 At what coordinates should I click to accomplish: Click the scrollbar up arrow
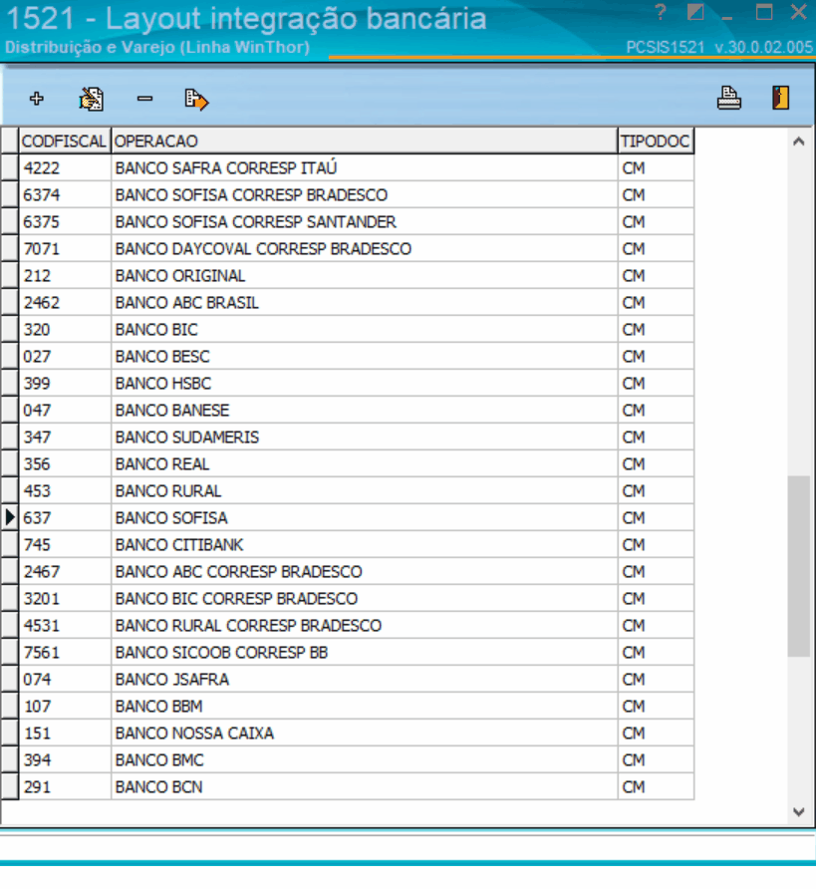point(799,142)
